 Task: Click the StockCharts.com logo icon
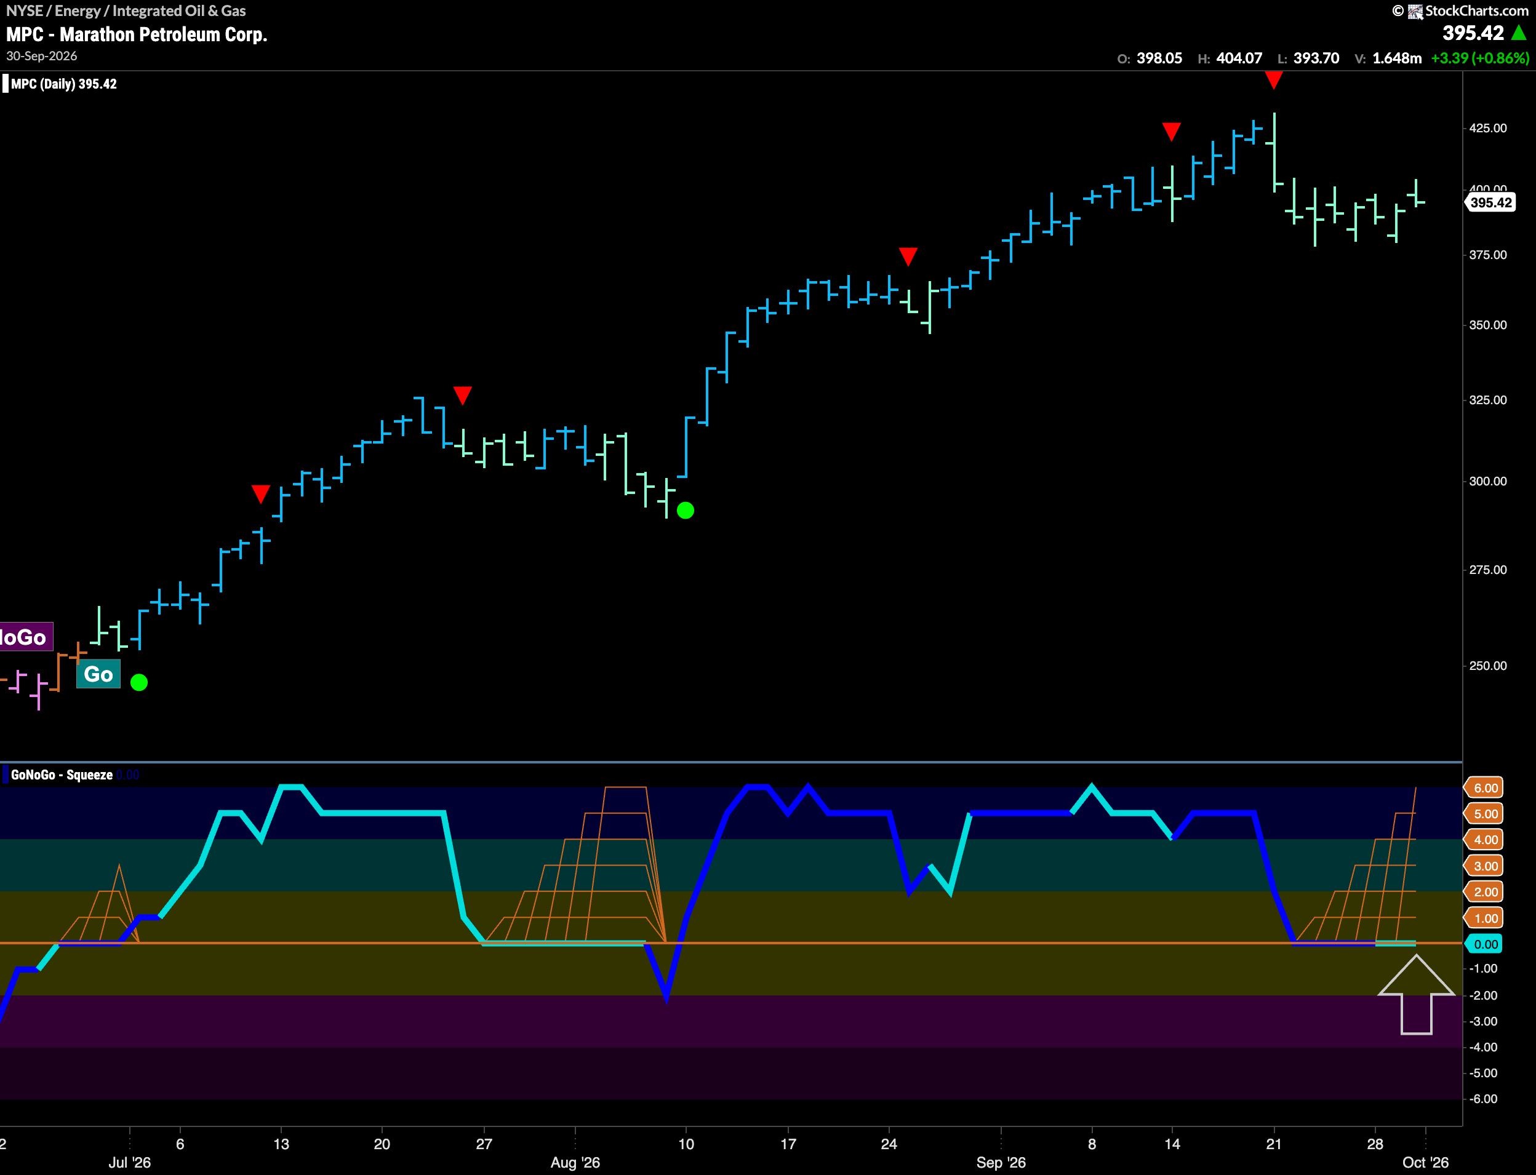coord(1415,11)
